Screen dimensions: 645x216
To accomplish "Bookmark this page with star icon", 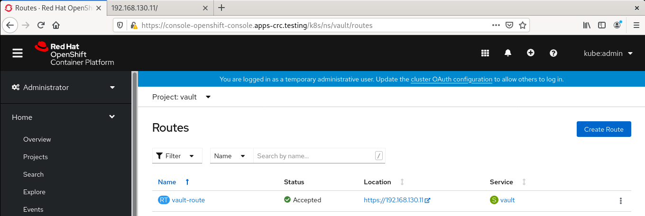I will [x=523, y=26].
